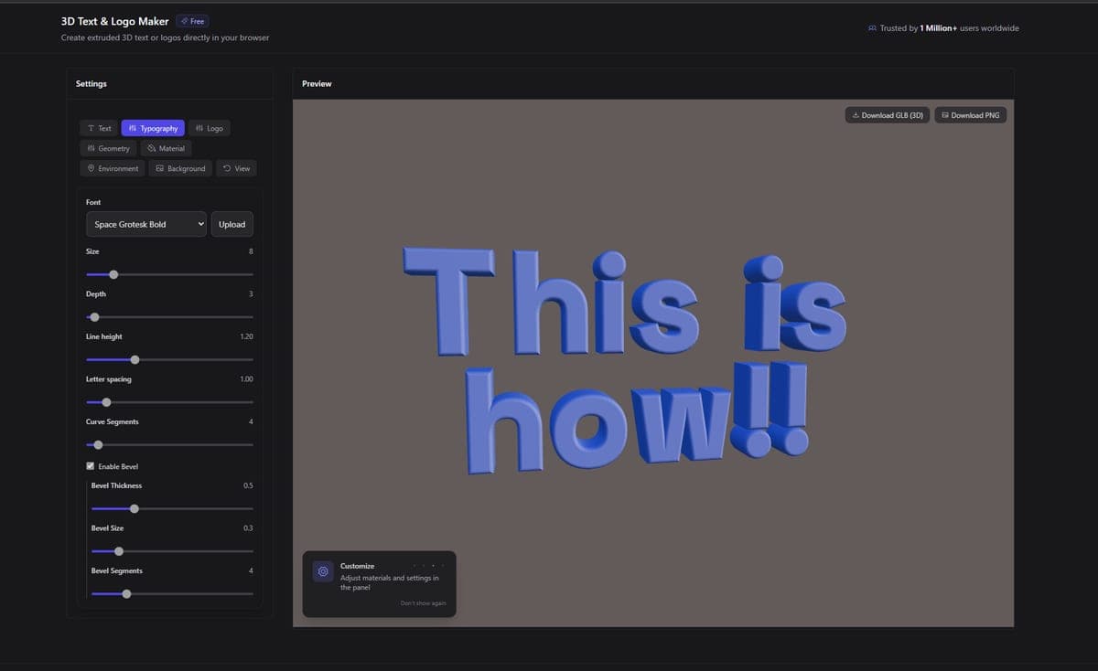Viewport: 1098px width, 671px height.
Task: Click the Settings panel heading
Action: [x=91, y=84]
